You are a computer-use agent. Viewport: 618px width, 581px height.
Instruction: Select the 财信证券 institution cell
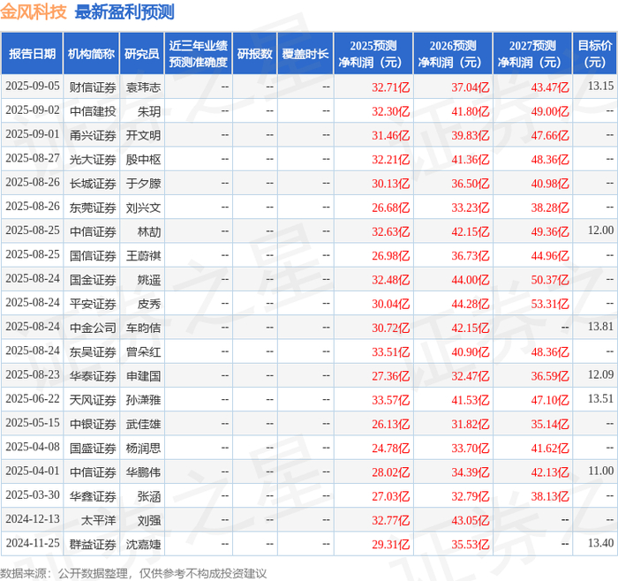[x=93, y=87]
